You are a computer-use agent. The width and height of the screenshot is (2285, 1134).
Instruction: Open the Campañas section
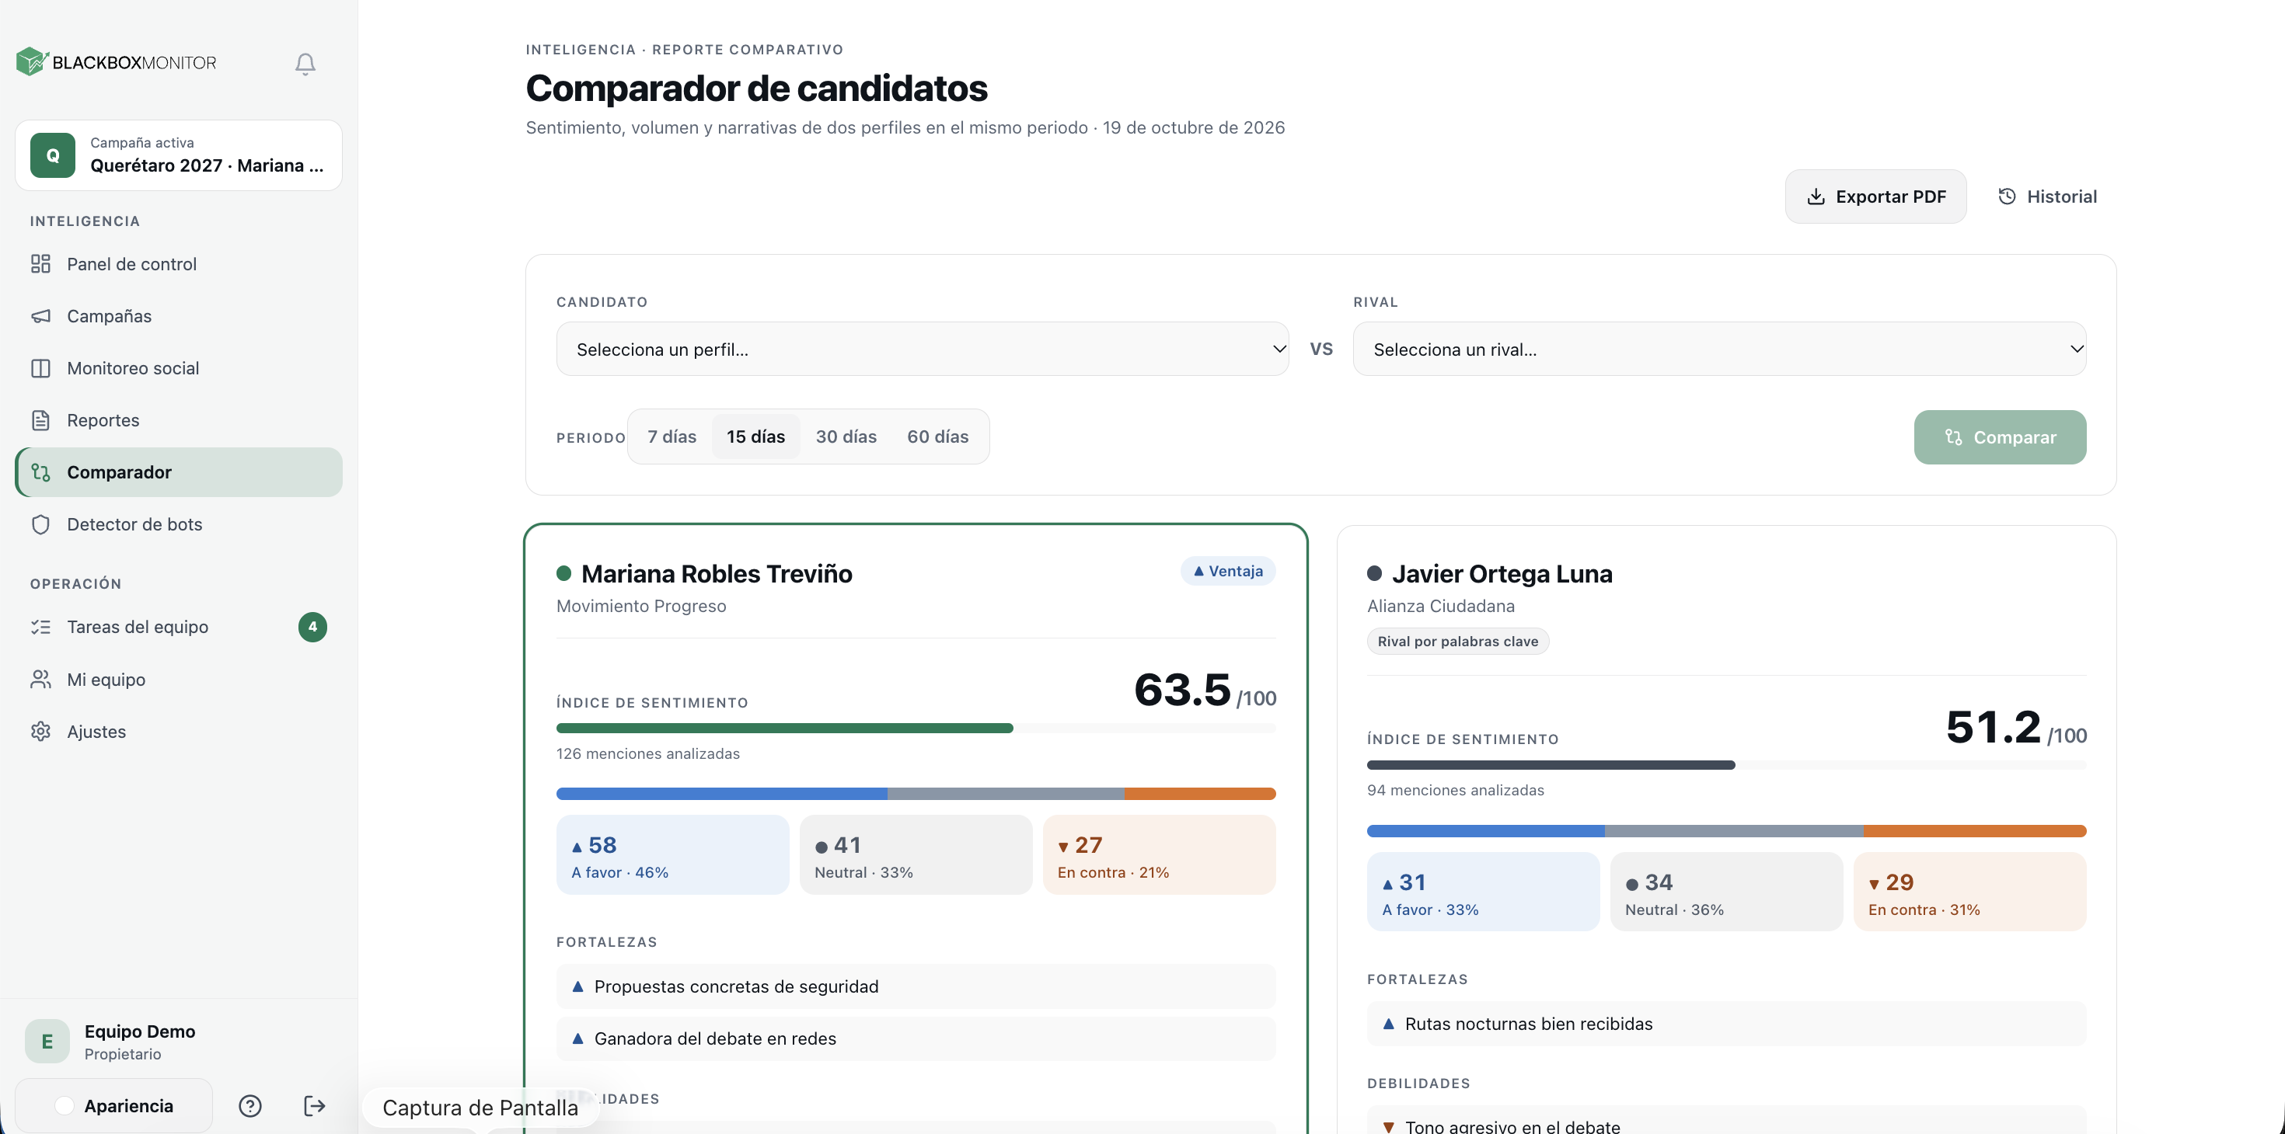(178, 315)
